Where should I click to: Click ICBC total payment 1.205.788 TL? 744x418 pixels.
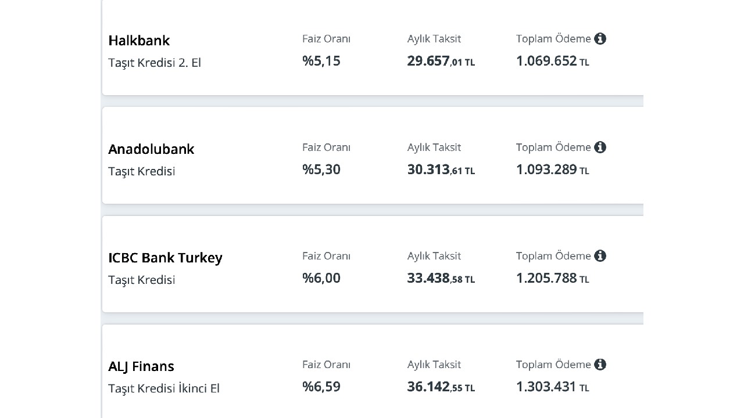(553, 278)
